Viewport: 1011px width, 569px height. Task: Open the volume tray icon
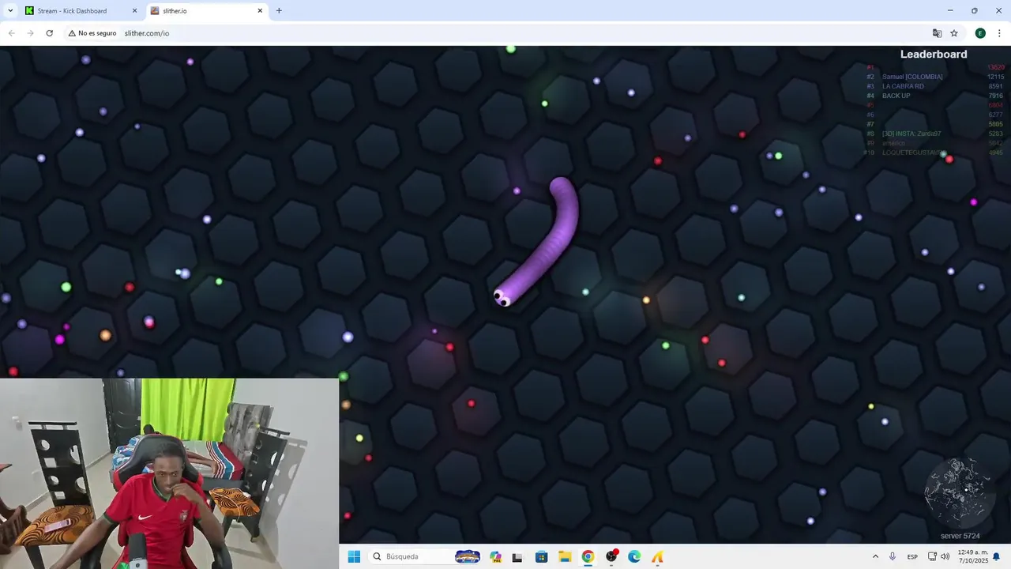945,556
